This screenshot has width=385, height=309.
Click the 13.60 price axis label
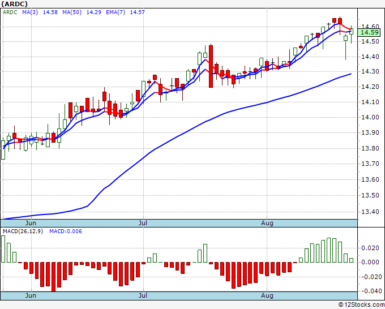pos(370,179)
